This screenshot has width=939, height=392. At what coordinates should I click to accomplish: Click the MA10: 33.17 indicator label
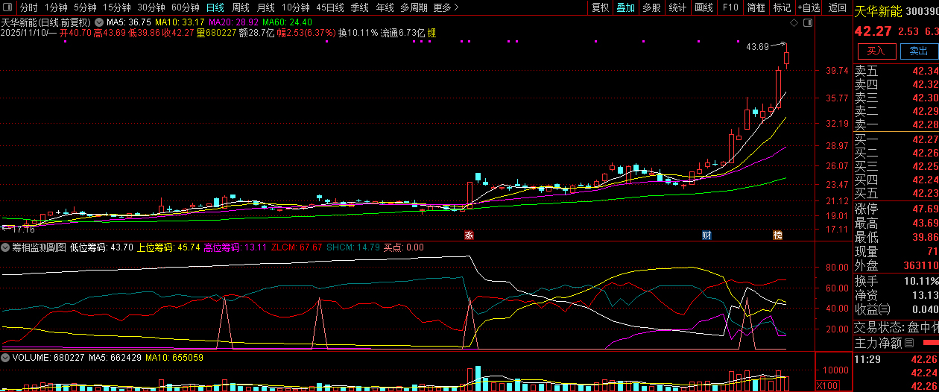tap(180, 22)
